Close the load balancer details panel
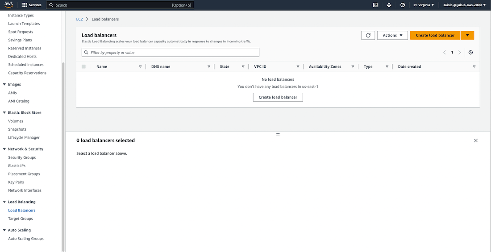This screenshot has height=252, width=491. (475, 140)
